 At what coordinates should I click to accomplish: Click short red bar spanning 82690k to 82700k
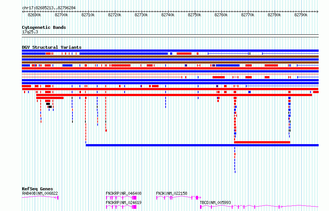pyautogui.click(x=50, y=98)
